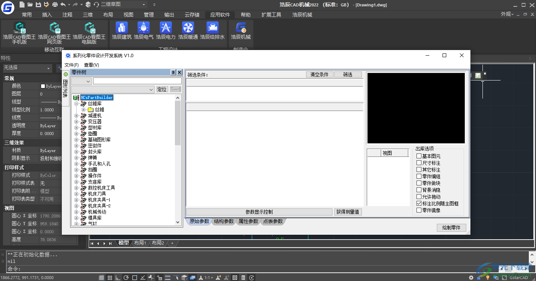Click the Save As icon with pencil
Image resolution: width=536 pixels, height=281 pixels.
coord(46,5)
